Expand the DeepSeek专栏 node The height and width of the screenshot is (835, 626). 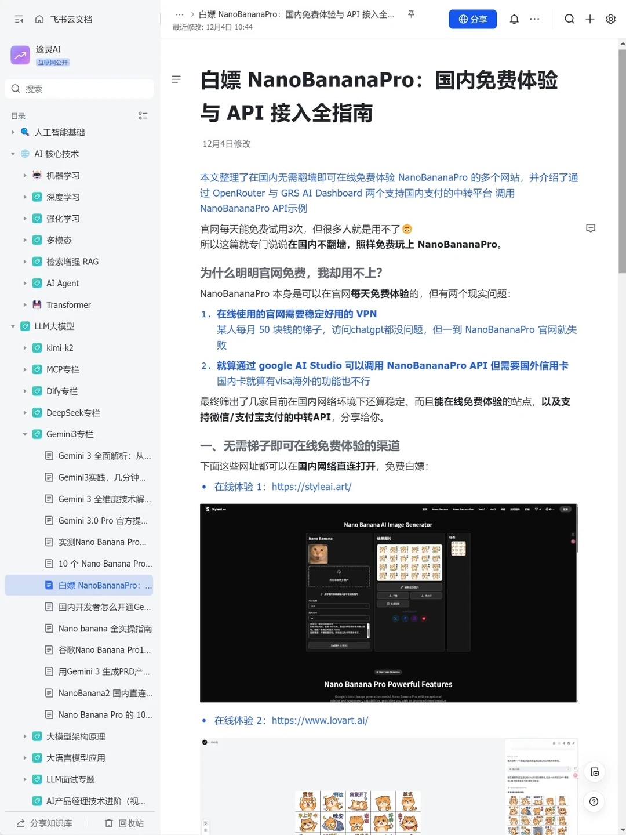[x=25, y=413]
